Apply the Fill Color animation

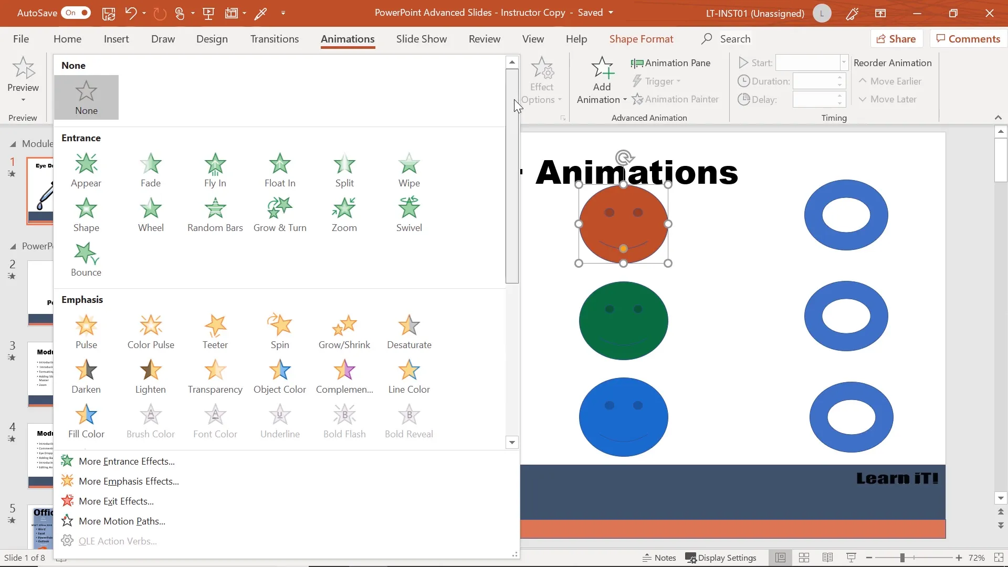point(86,422)
